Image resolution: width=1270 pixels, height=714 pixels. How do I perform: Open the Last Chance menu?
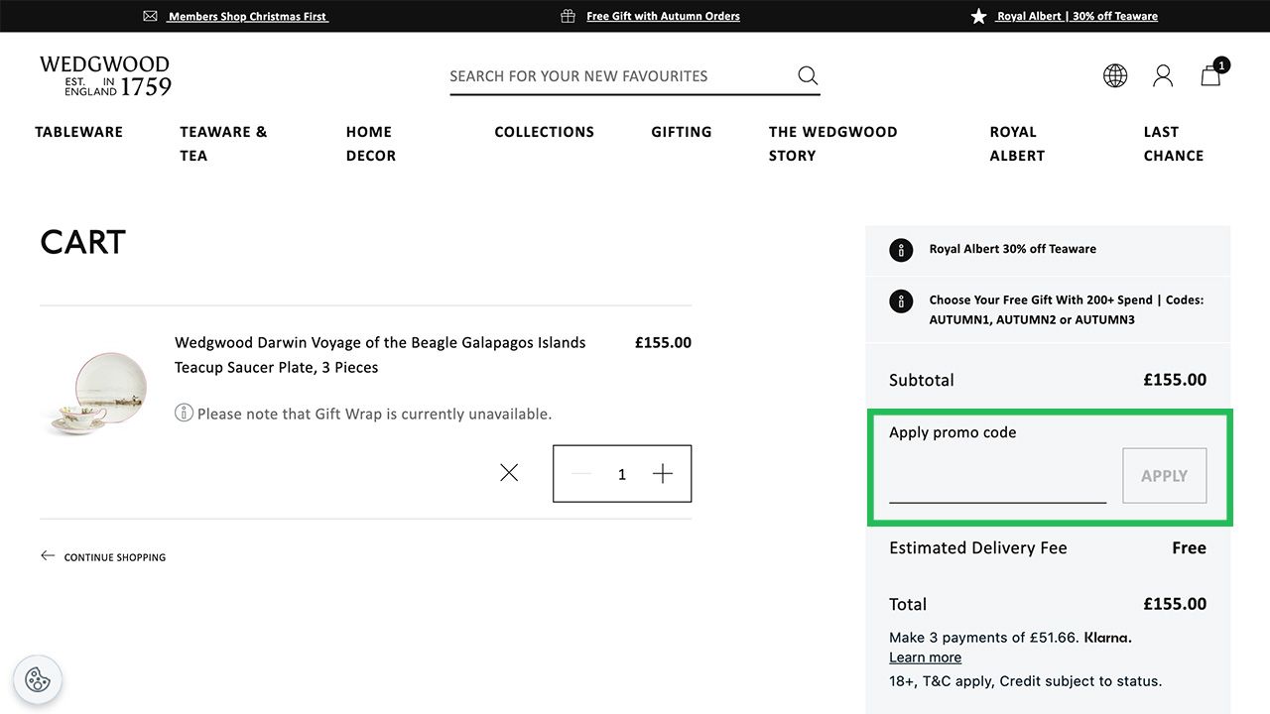(x=1173, y=143)
